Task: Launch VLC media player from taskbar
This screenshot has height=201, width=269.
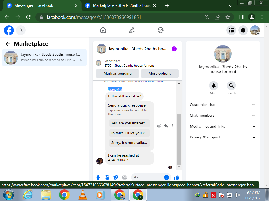Action: [x=82, y=195]
